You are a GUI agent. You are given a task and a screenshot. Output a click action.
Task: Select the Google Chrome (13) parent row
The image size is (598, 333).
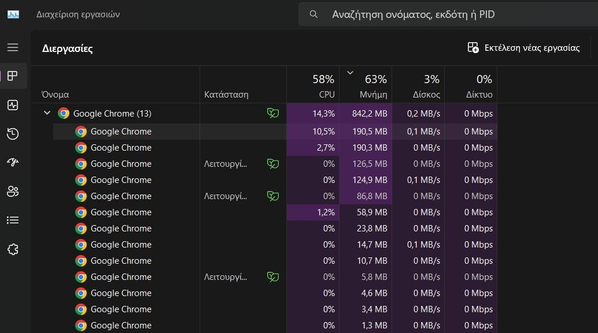[x=264, y=114]
